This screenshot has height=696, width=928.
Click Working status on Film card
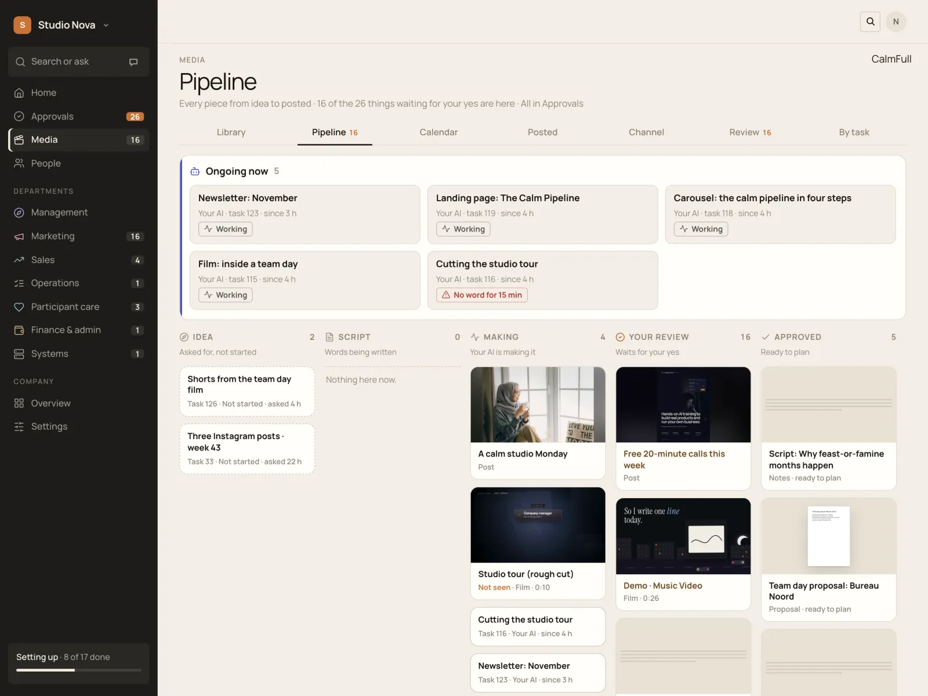225,295
